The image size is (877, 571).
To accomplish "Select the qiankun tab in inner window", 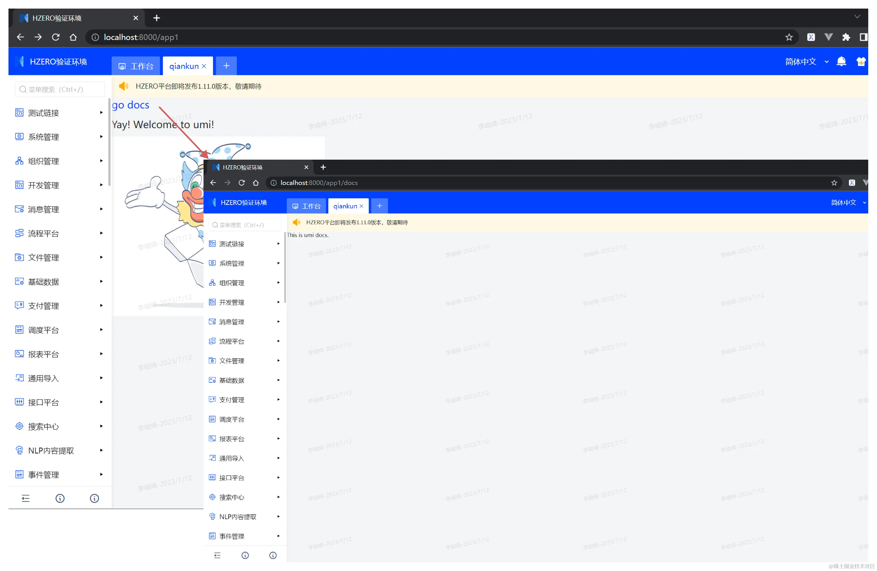I will click(345, 206).
